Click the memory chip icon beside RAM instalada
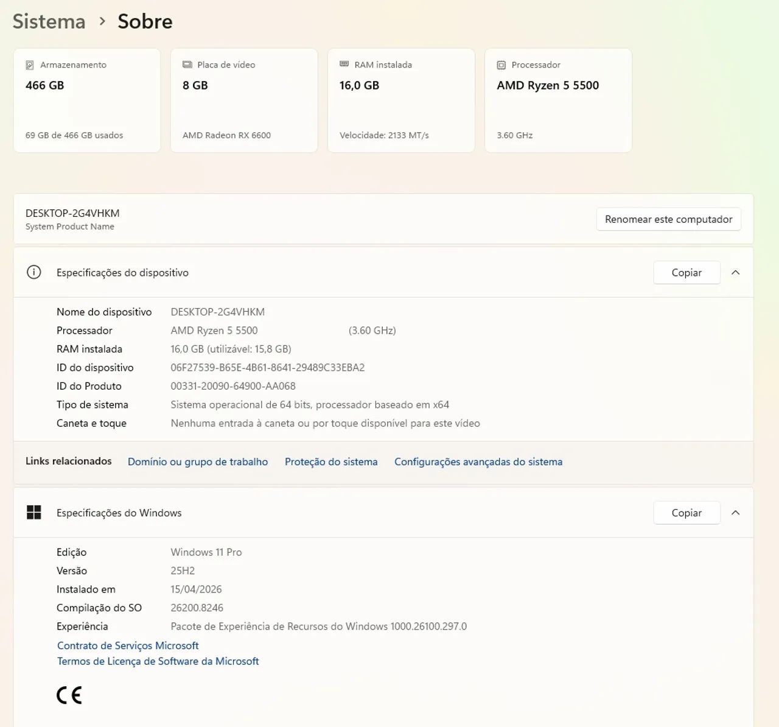Screen dimensions: 779x727 (x=344, y=64)
